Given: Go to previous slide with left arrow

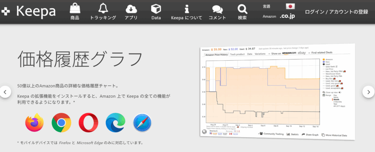Looking at the screenshot, I should [5, 92].
